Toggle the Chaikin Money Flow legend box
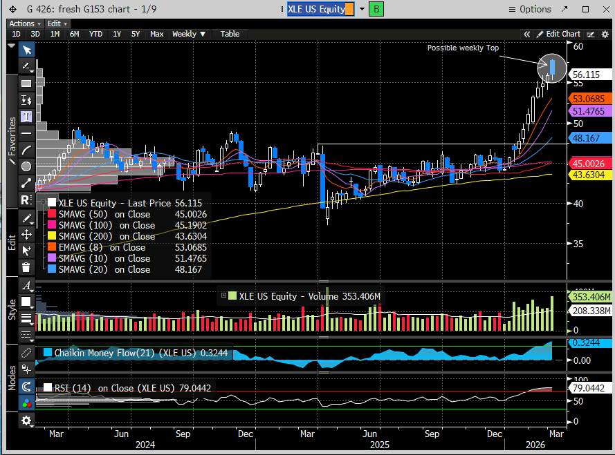Image resolution: width=615 pixels, height=455 pixels. pos(48,353)
